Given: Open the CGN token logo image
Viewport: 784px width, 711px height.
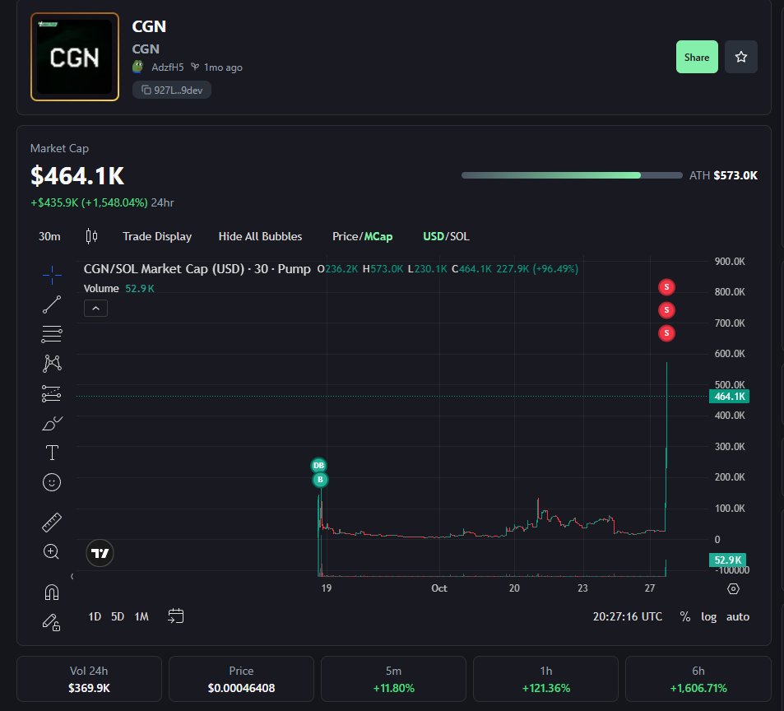Looking at the screenshot, I should [x=75, y=57].
